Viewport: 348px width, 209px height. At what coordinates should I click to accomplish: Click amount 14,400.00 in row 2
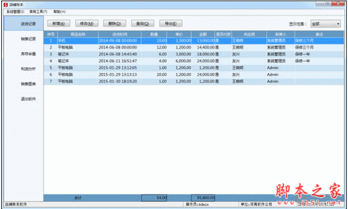[206, 47]
